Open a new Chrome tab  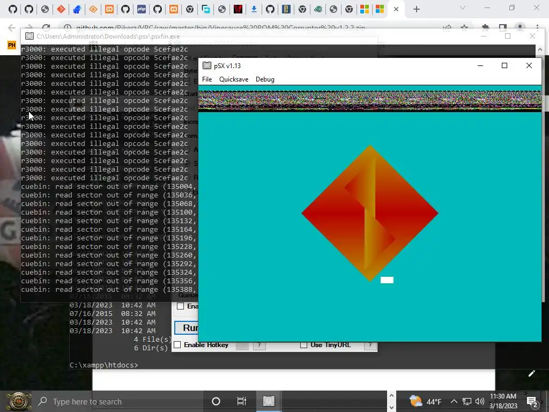[x=416, y=9]
